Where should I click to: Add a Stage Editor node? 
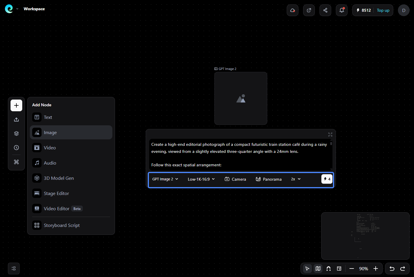pyautogui.click(x=71, y=193)
